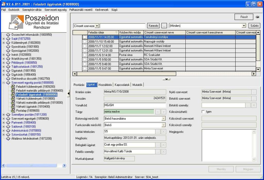Collapse the Szervezeti egység postái node
Viewport: 264px width, 180px height.
point(4,83)
